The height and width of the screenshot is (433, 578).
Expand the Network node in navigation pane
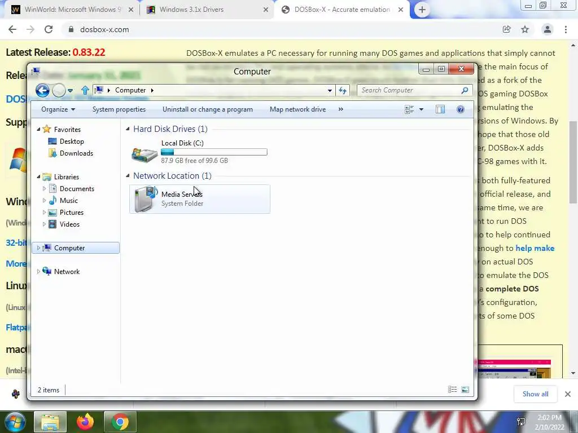38,271
